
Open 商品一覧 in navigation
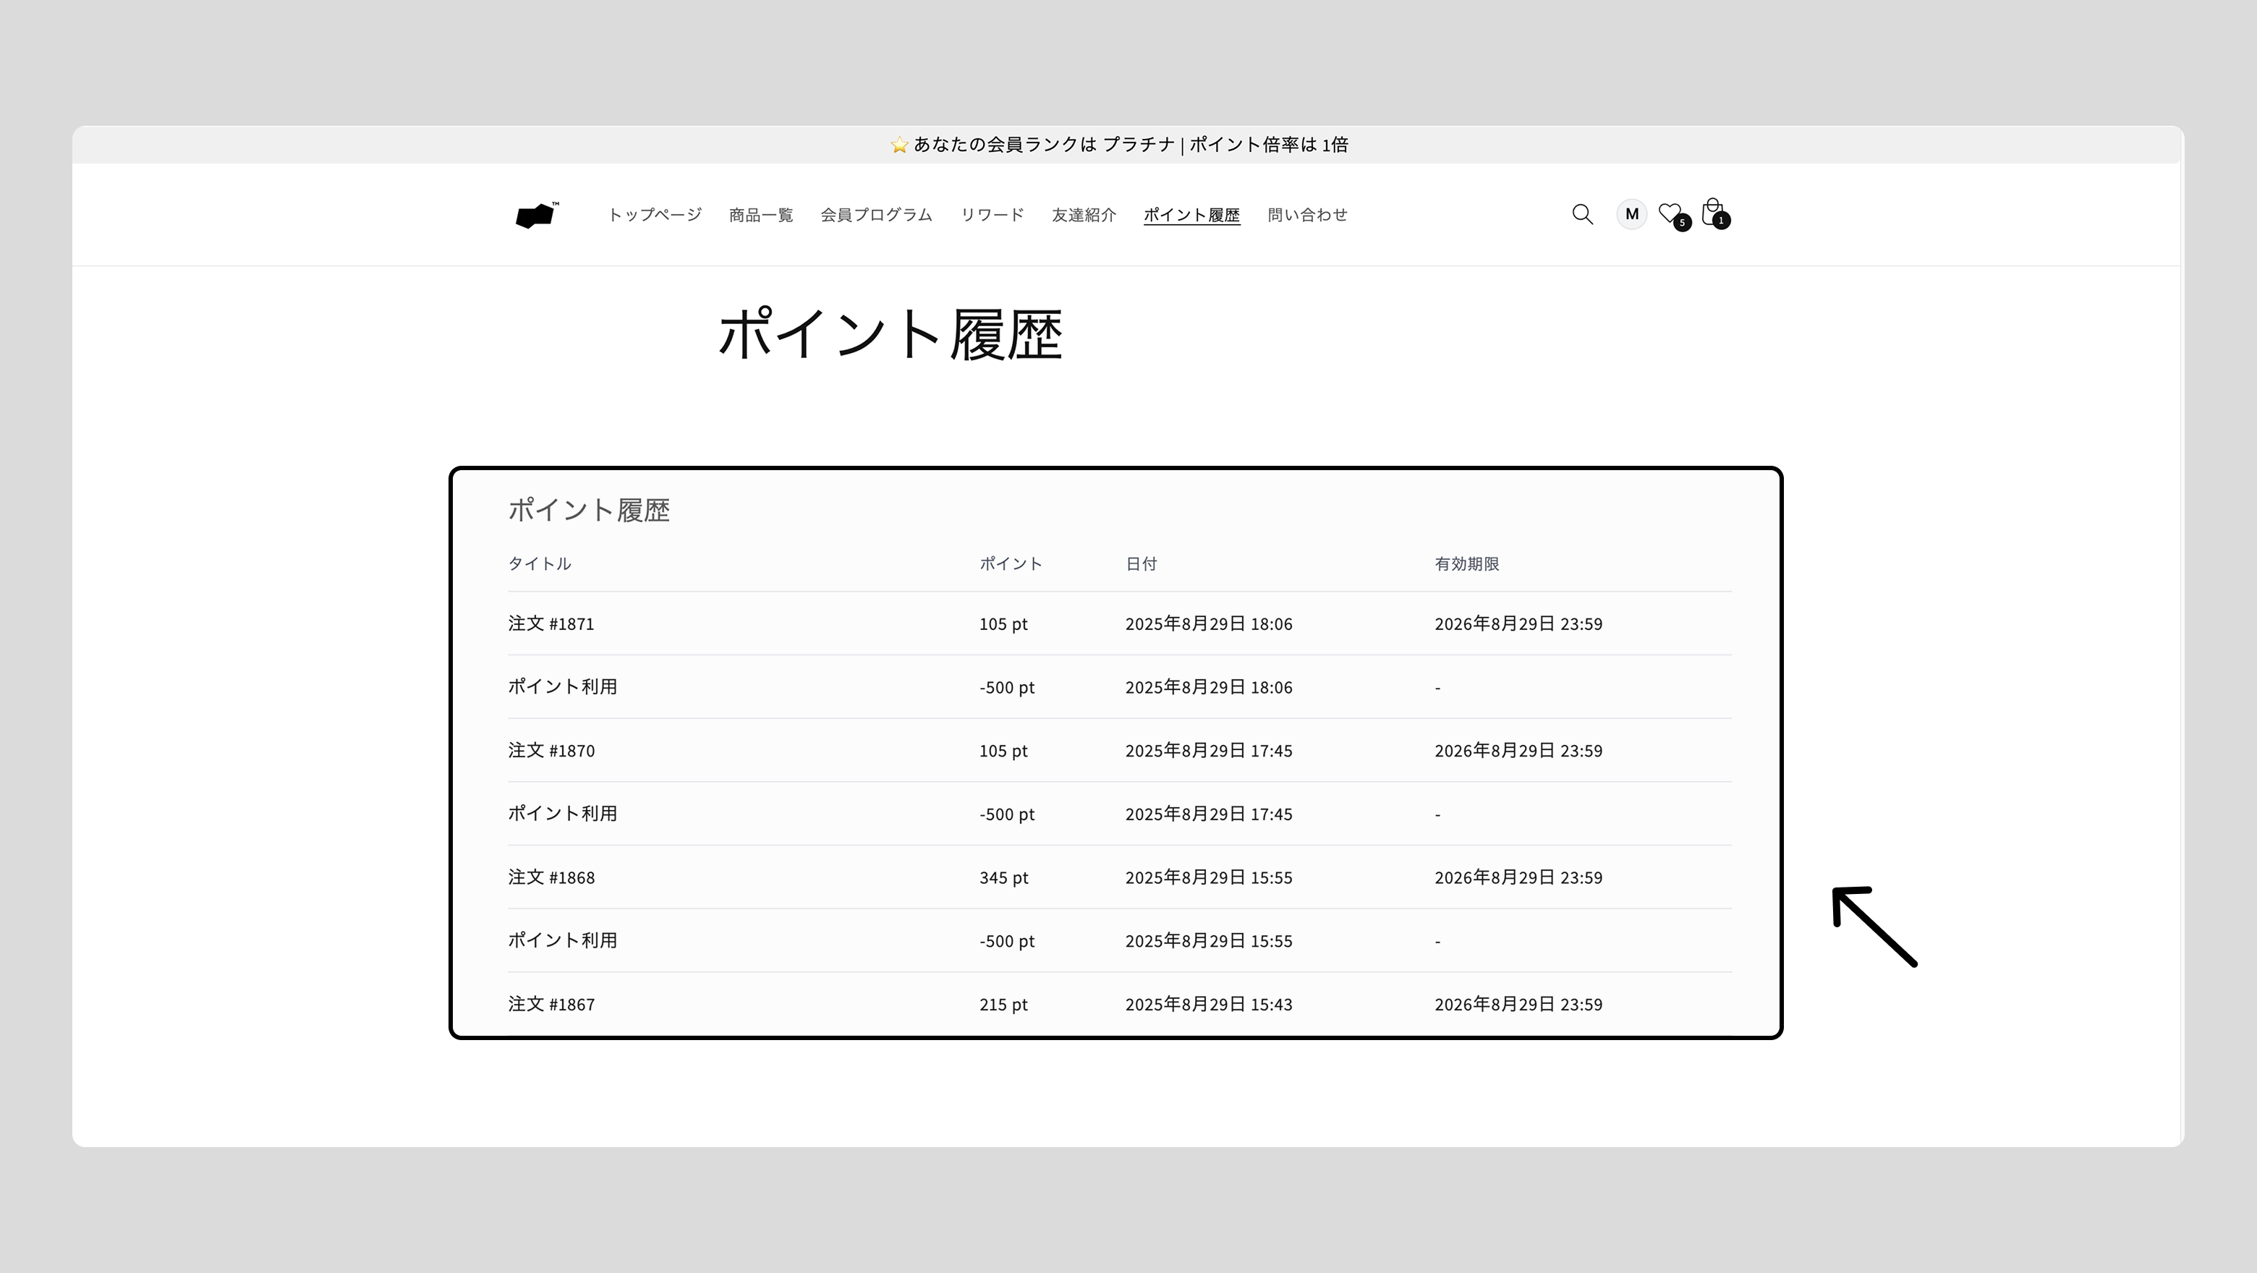(x=760, y=216)
